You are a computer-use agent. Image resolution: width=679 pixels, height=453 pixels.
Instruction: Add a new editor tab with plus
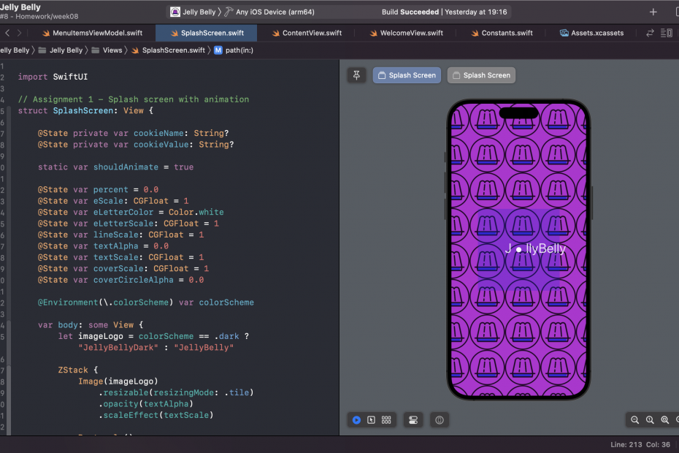pos(653,12)
